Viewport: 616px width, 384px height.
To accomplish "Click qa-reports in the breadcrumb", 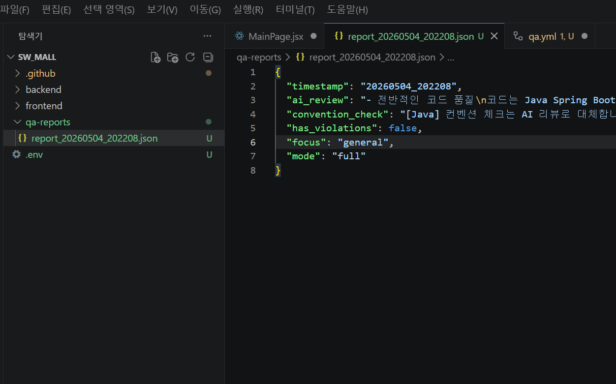I will pyautogui.click(x=259, y=57).
